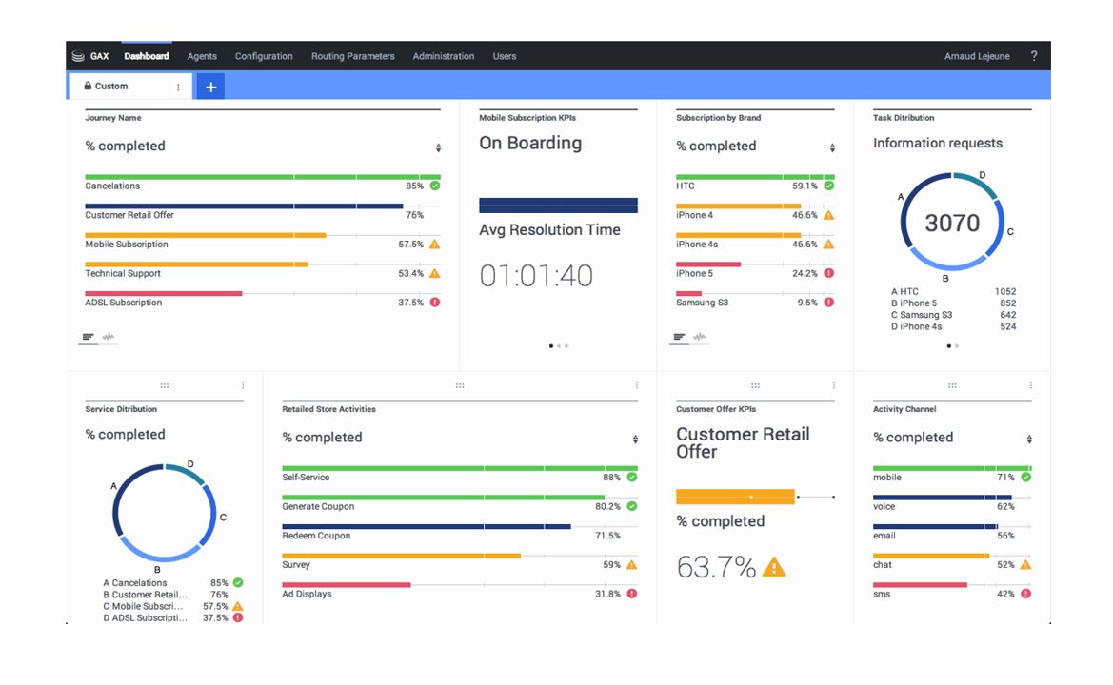Open Retailed Store Activities widget options menu
Screen dimensions: 1113x685
tap(637, 385)
